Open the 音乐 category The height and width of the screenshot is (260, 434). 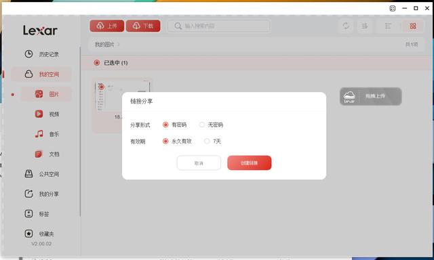tap(47, 134)
